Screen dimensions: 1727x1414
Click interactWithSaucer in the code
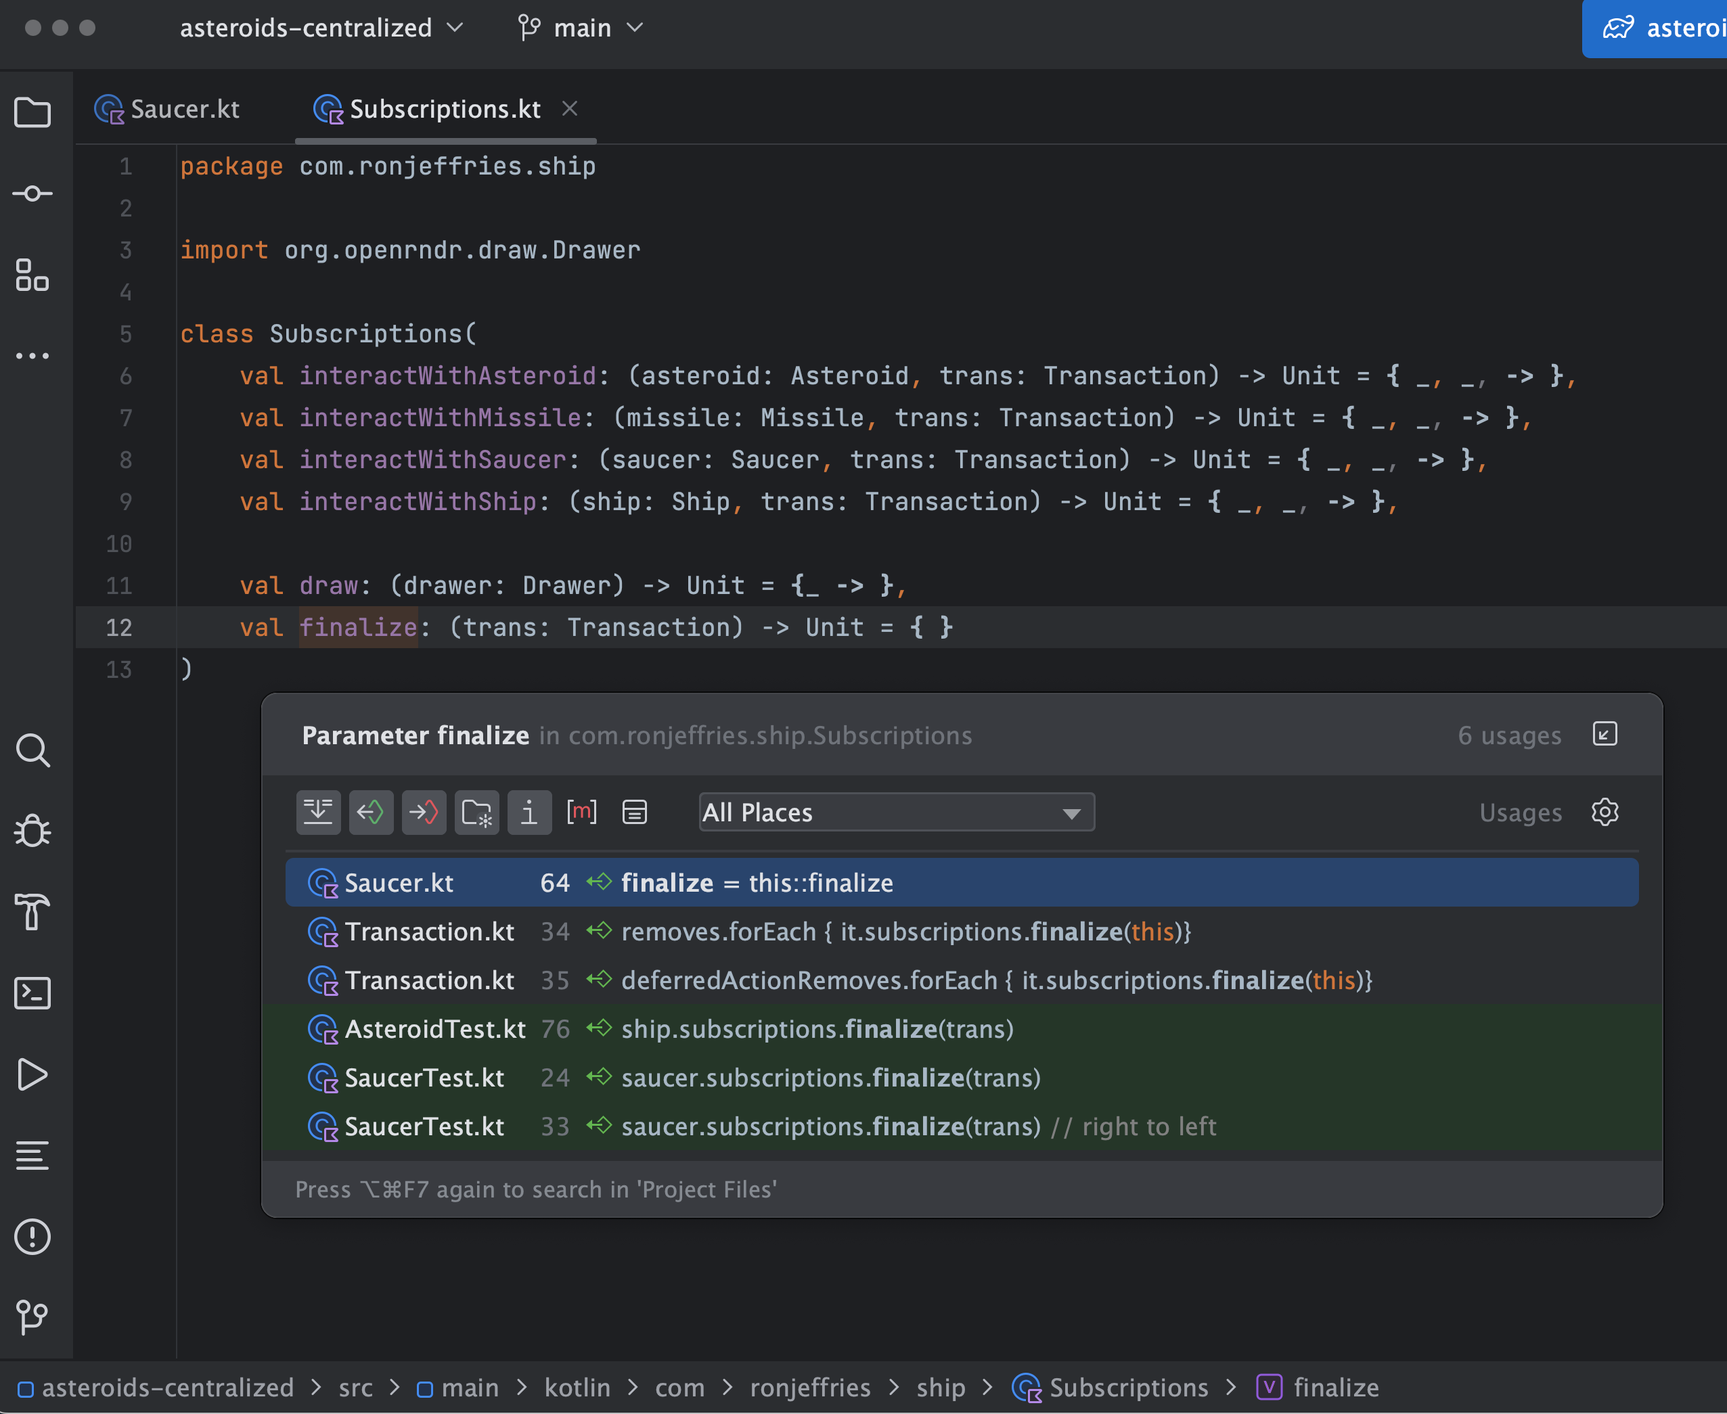click(x=433, y=459)
